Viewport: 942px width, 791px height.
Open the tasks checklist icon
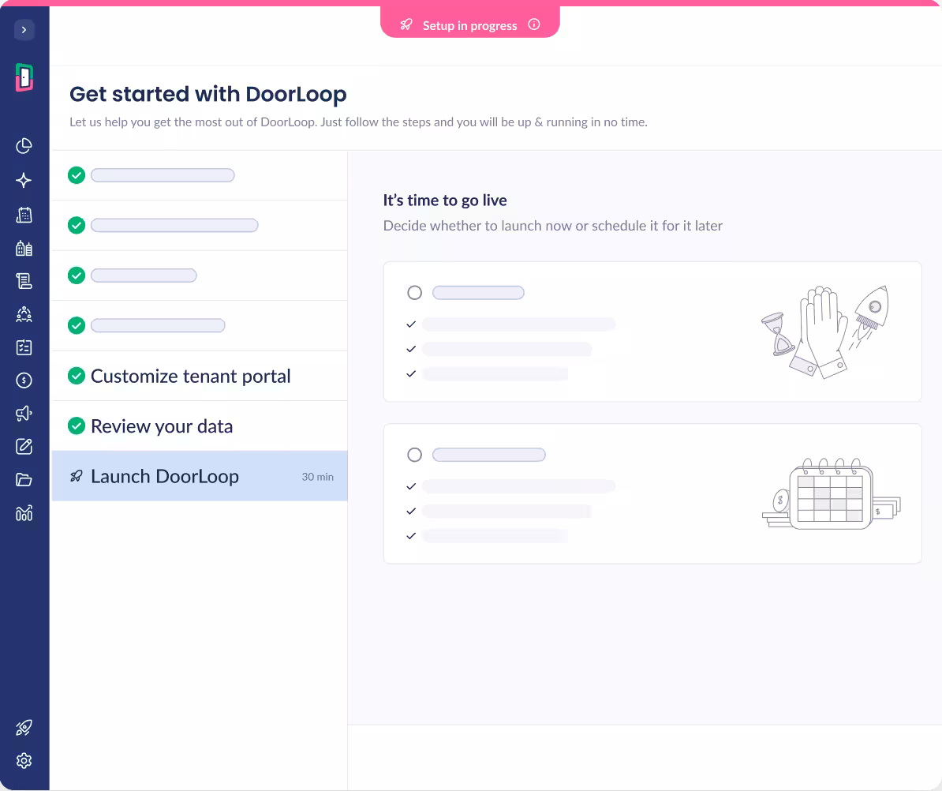24,347
